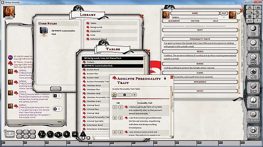Open Tables link in Library window
Screen dimensions: 263x147
pos(93,23)
